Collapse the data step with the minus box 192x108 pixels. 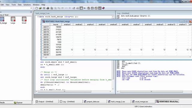[38, 16]
